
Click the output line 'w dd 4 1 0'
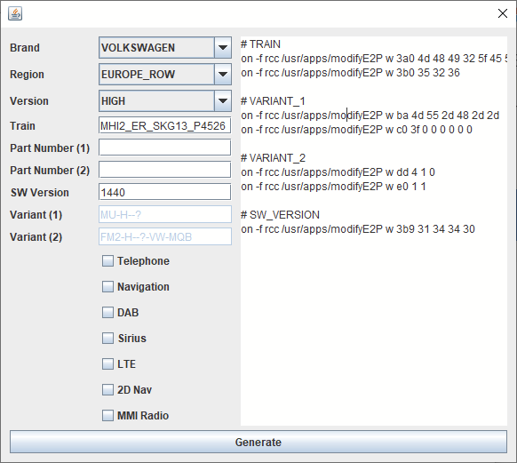point(338,172)
